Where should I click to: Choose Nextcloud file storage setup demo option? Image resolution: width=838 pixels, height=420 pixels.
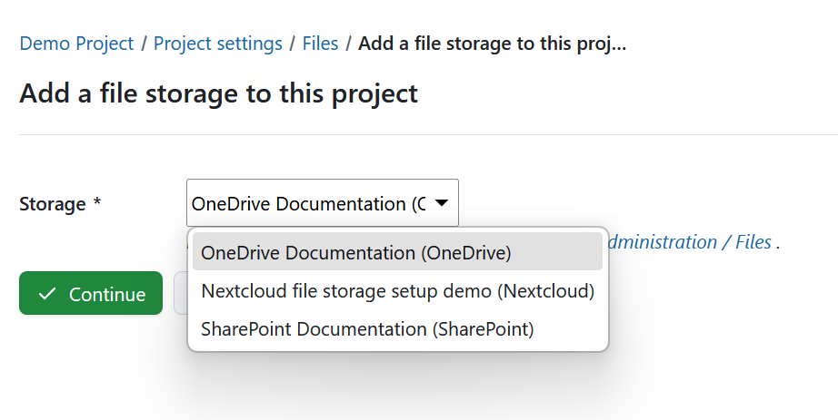397,291
